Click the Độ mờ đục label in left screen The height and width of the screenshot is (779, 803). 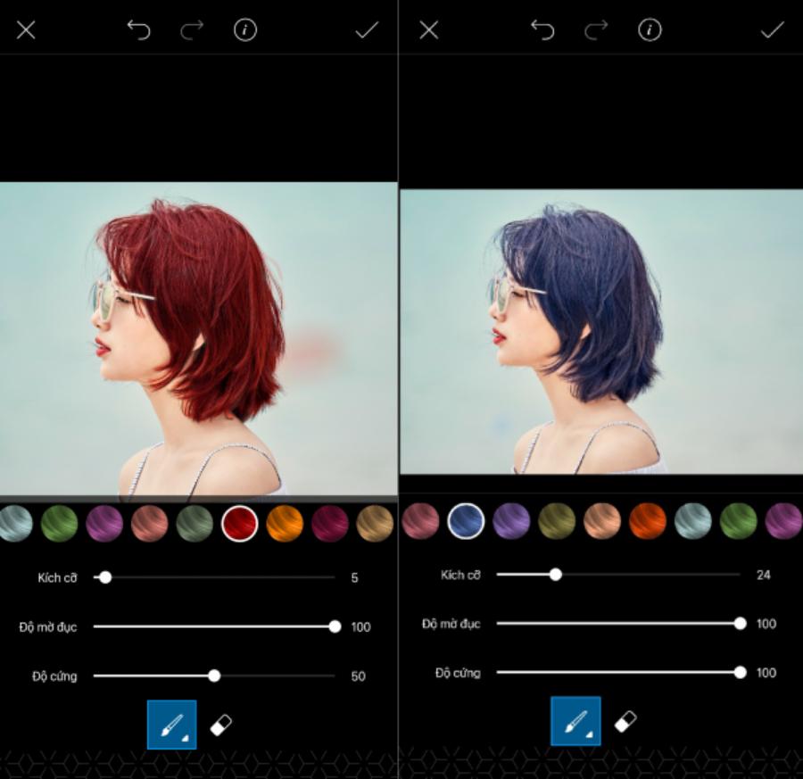click(x=48, y=627)
